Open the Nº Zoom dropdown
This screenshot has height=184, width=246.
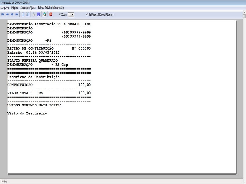coord(71,15)
